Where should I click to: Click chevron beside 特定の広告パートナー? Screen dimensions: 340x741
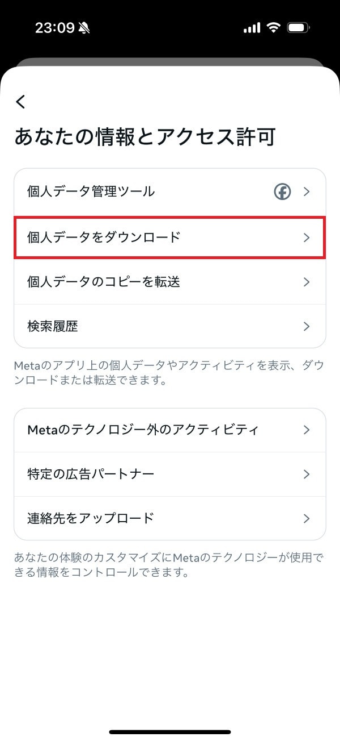(307, 474)
